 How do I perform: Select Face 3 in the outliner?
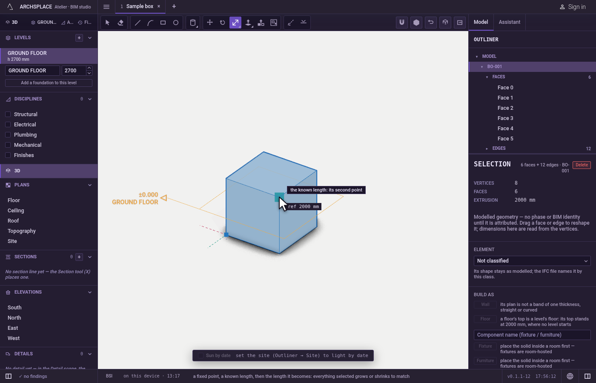[x=532, y=118]
